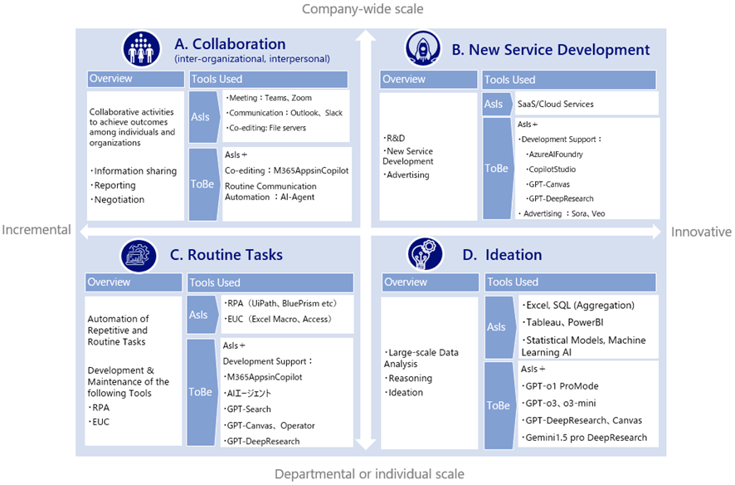Click Tools Used header in Ideation quadrant
The height and width of the screenshot is (485, 735).
point(571,282)
